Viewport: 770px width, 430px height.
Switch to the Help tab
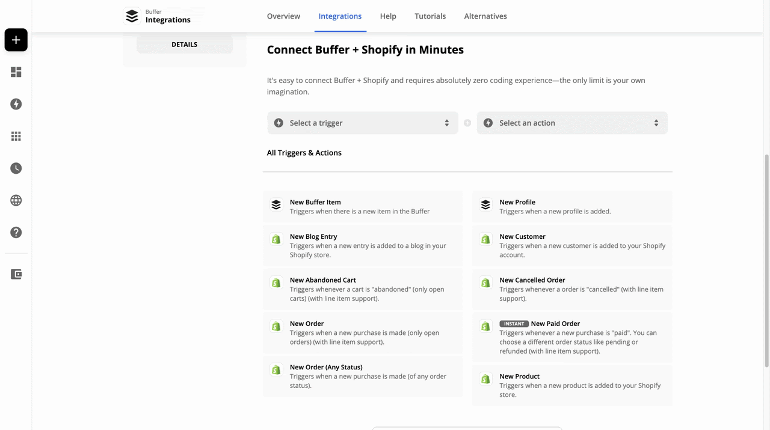pyautogui.click(x=388, y=16)
